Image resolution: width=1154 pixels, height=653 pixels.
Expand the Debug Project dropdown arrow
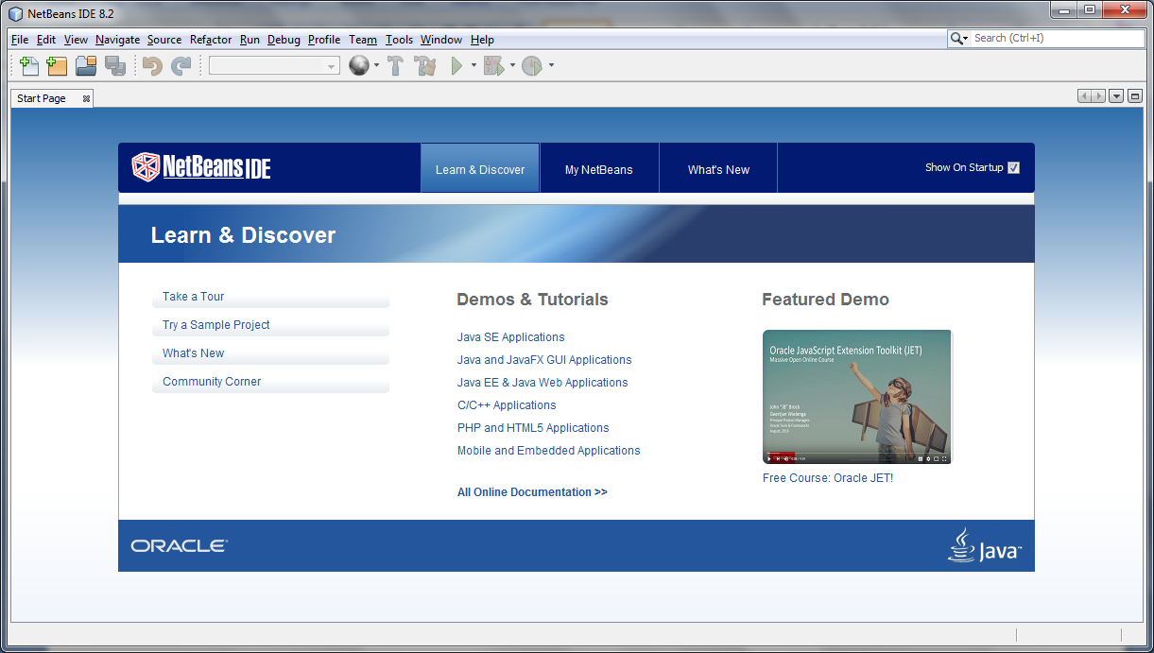(x=512, y=66)
